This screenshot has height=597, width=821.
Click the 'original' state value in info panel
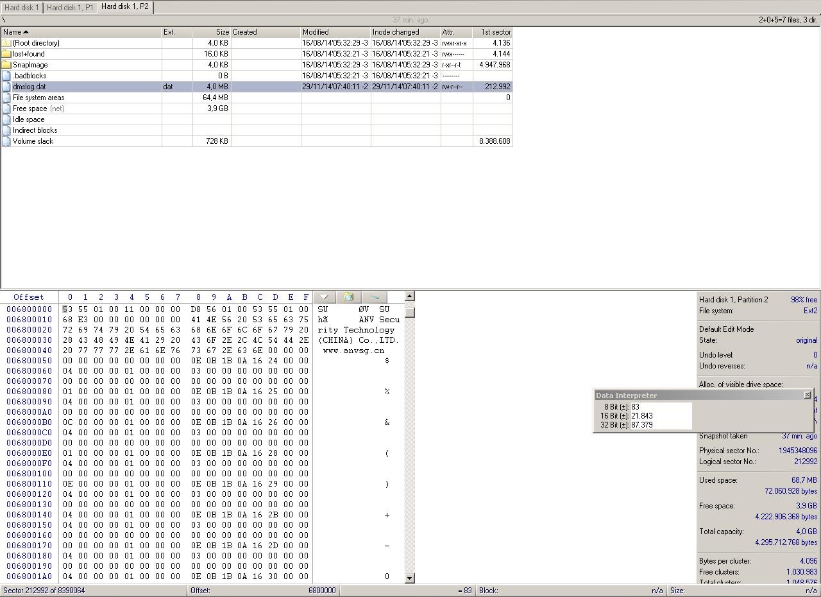[807, 340]
